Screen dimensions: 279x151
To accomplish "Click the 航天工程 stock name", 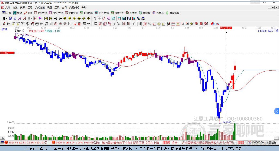I will pyautogui.click(x=273, y=31).
